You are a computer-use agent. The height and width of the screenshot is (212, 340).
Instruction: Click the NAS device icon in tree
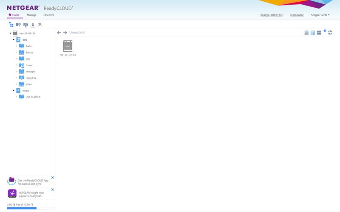(15, 33)
